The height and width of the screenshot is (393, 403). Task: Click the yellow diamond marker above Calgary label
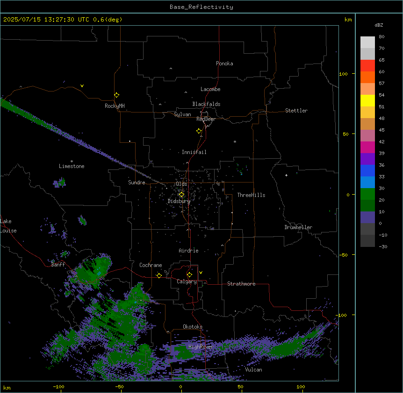[x=189, y=275]
